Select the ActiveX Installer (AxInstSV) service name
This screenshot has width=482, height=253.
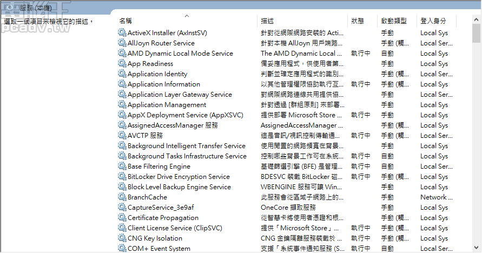(167, 33)
